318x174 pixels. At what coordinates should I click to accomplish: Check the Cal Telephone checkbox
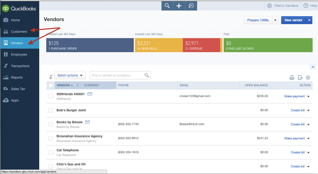pyautogui.click(x=51, y=152)
